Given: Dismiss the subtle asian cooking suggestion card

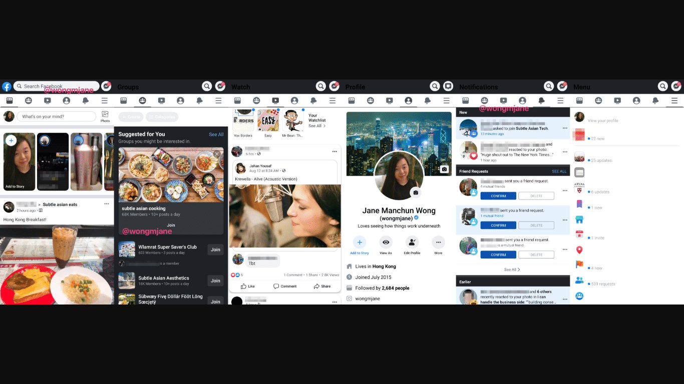Looking at the screenshot, I should [216, 154].
